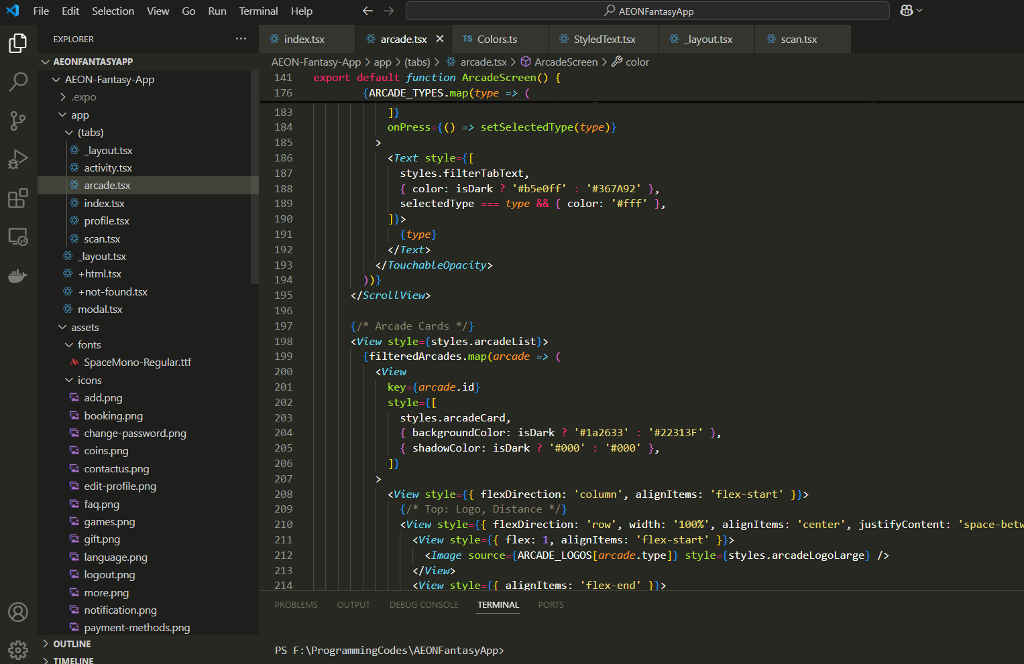The height and width of the screenshot is (664, 1024).
Task: Open the Terminal menu
Action: pyautogui.click(x=258, y=11)
